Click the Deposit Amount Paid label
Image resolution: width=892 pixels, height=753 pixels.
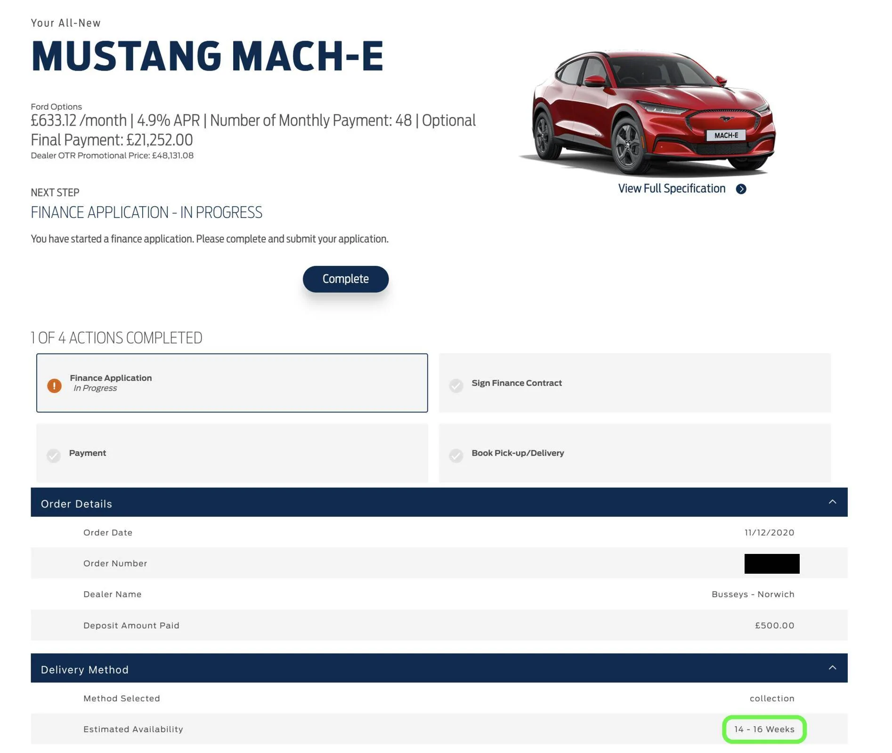pyautogui.click(x=131, y=625)
